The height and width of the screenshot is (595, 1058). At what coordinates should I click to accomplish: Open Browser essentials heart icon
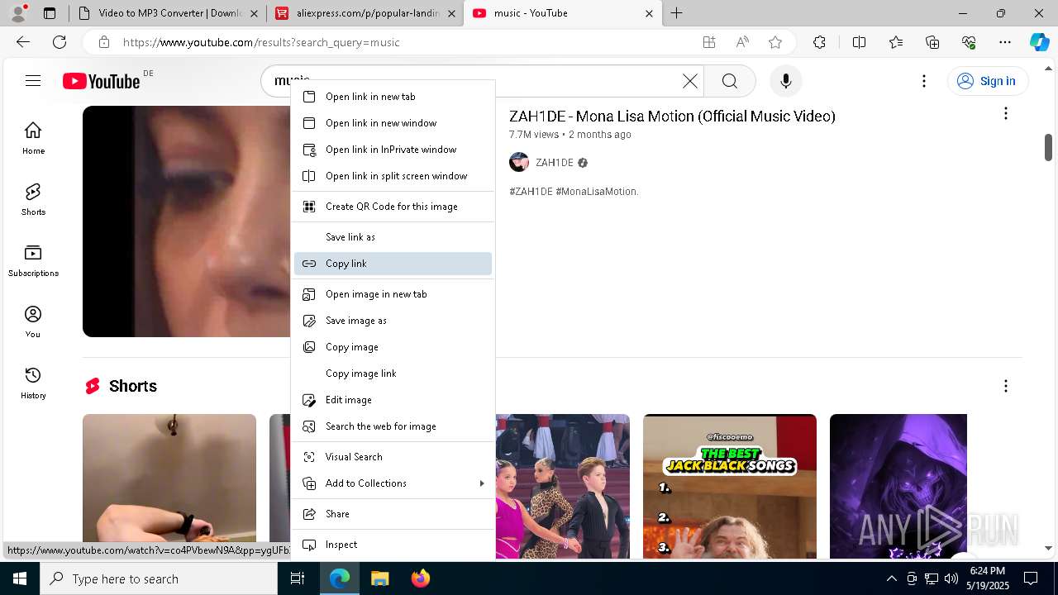click(969, 42)
